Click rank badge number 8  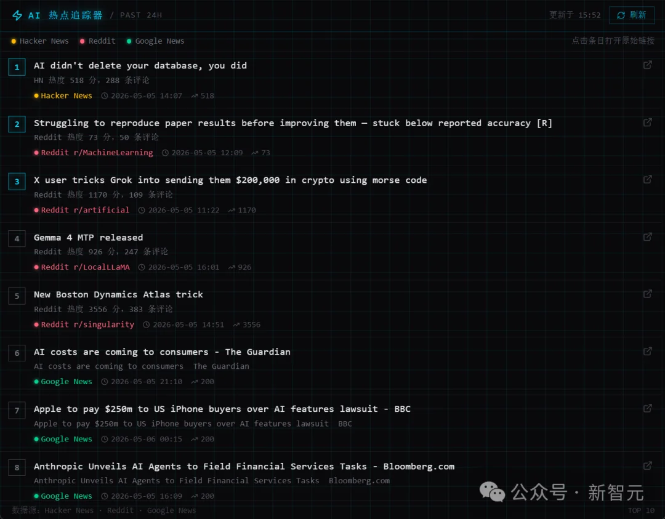click(17, 468)
